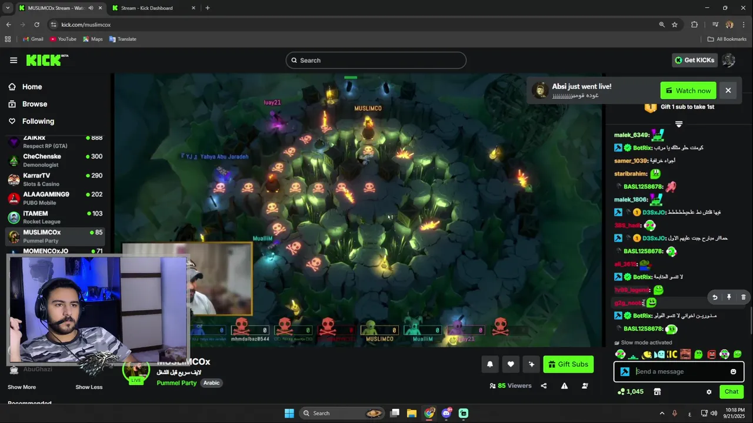Focus the Send a message field
This screenshot has width=753, height=423.
tap(679, 371)
